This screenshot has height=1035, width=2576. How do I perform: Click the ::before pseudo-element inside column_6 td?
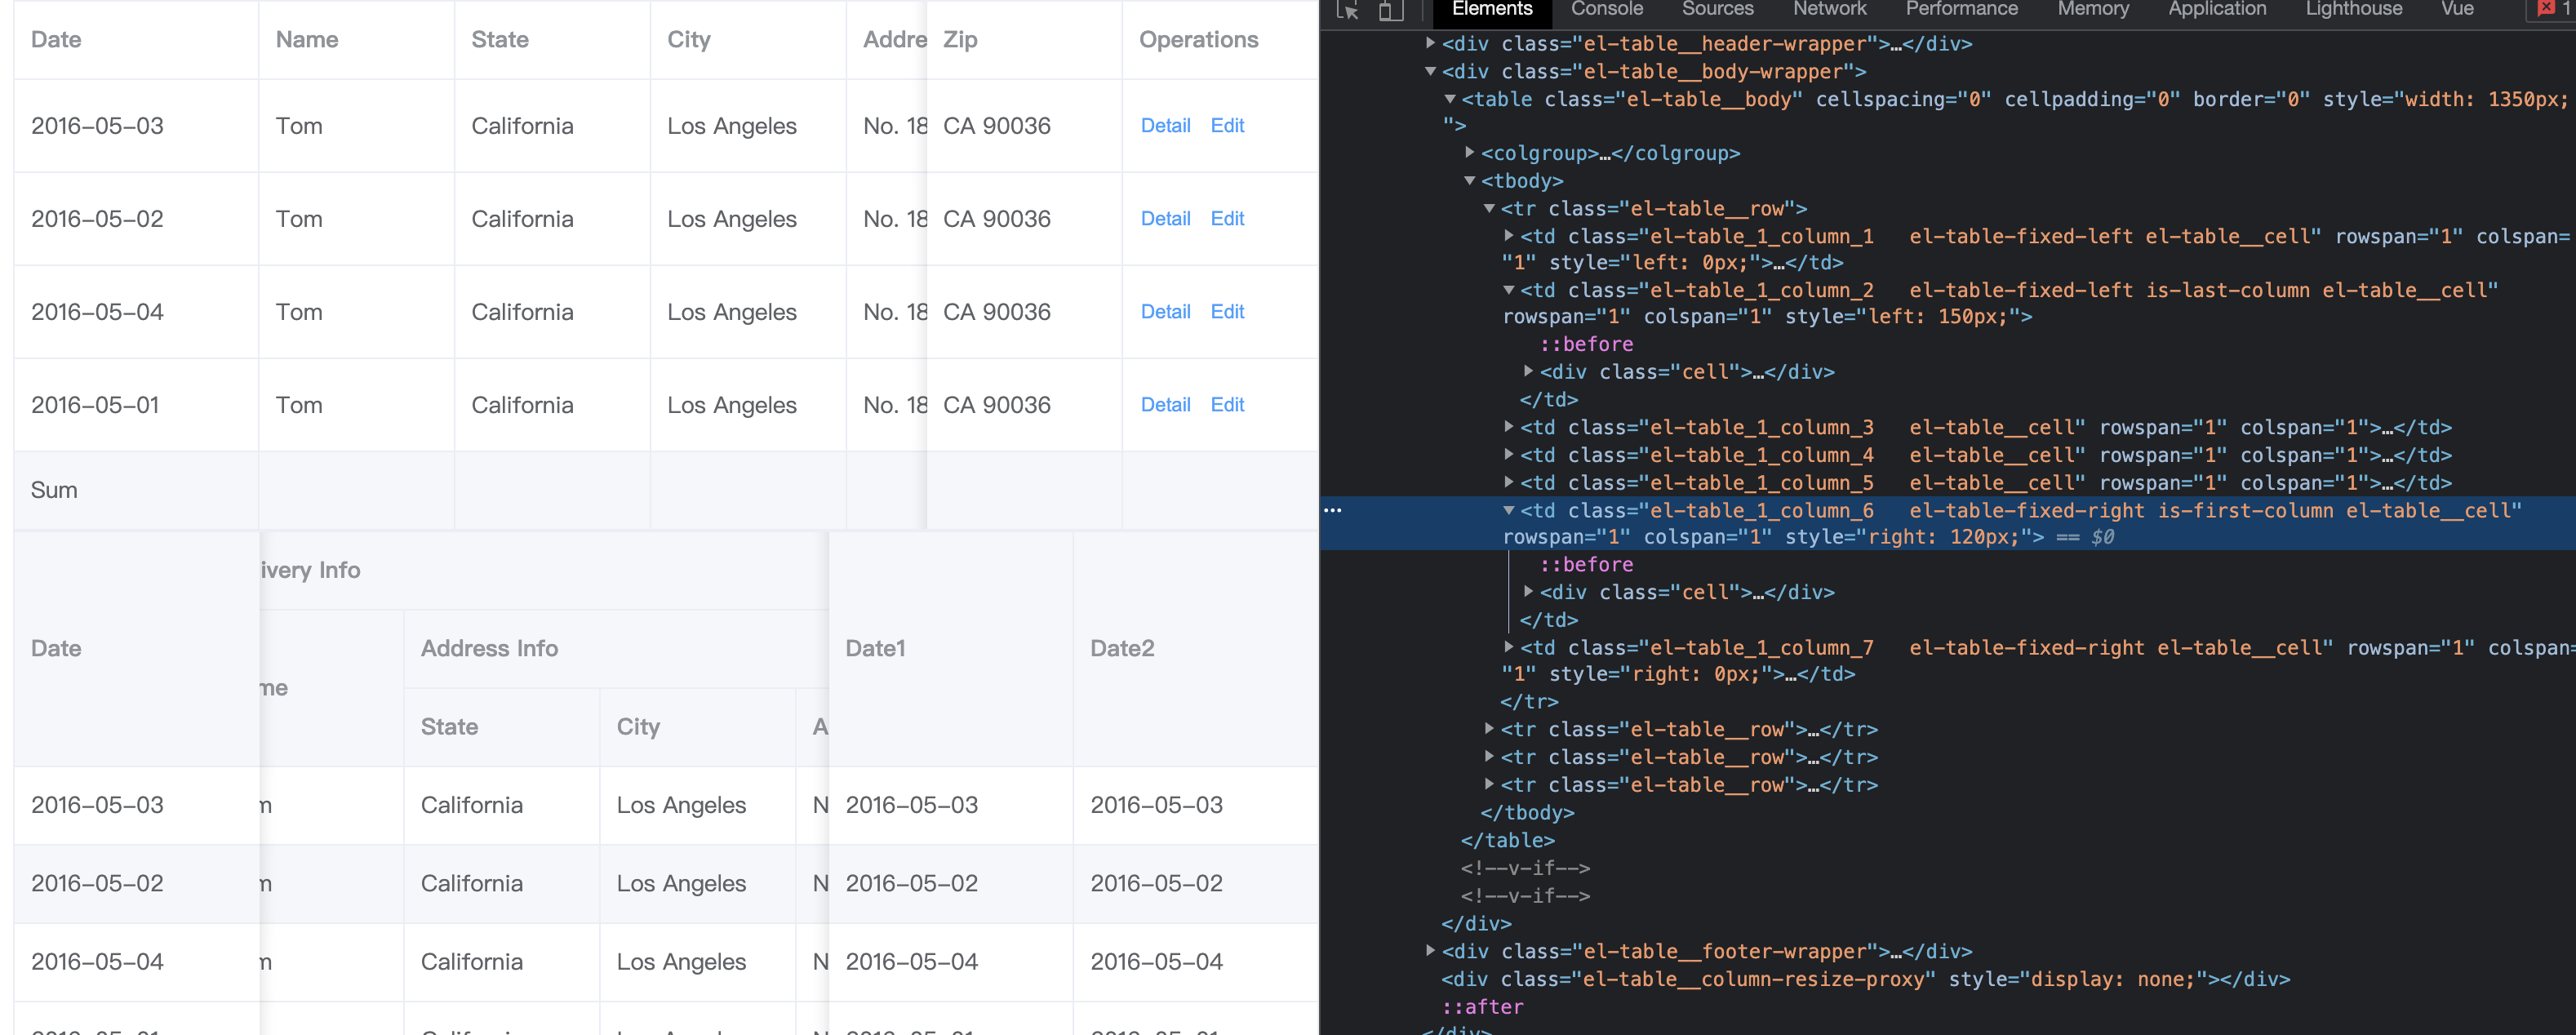pyautogui.click(x=1587, y=564)
